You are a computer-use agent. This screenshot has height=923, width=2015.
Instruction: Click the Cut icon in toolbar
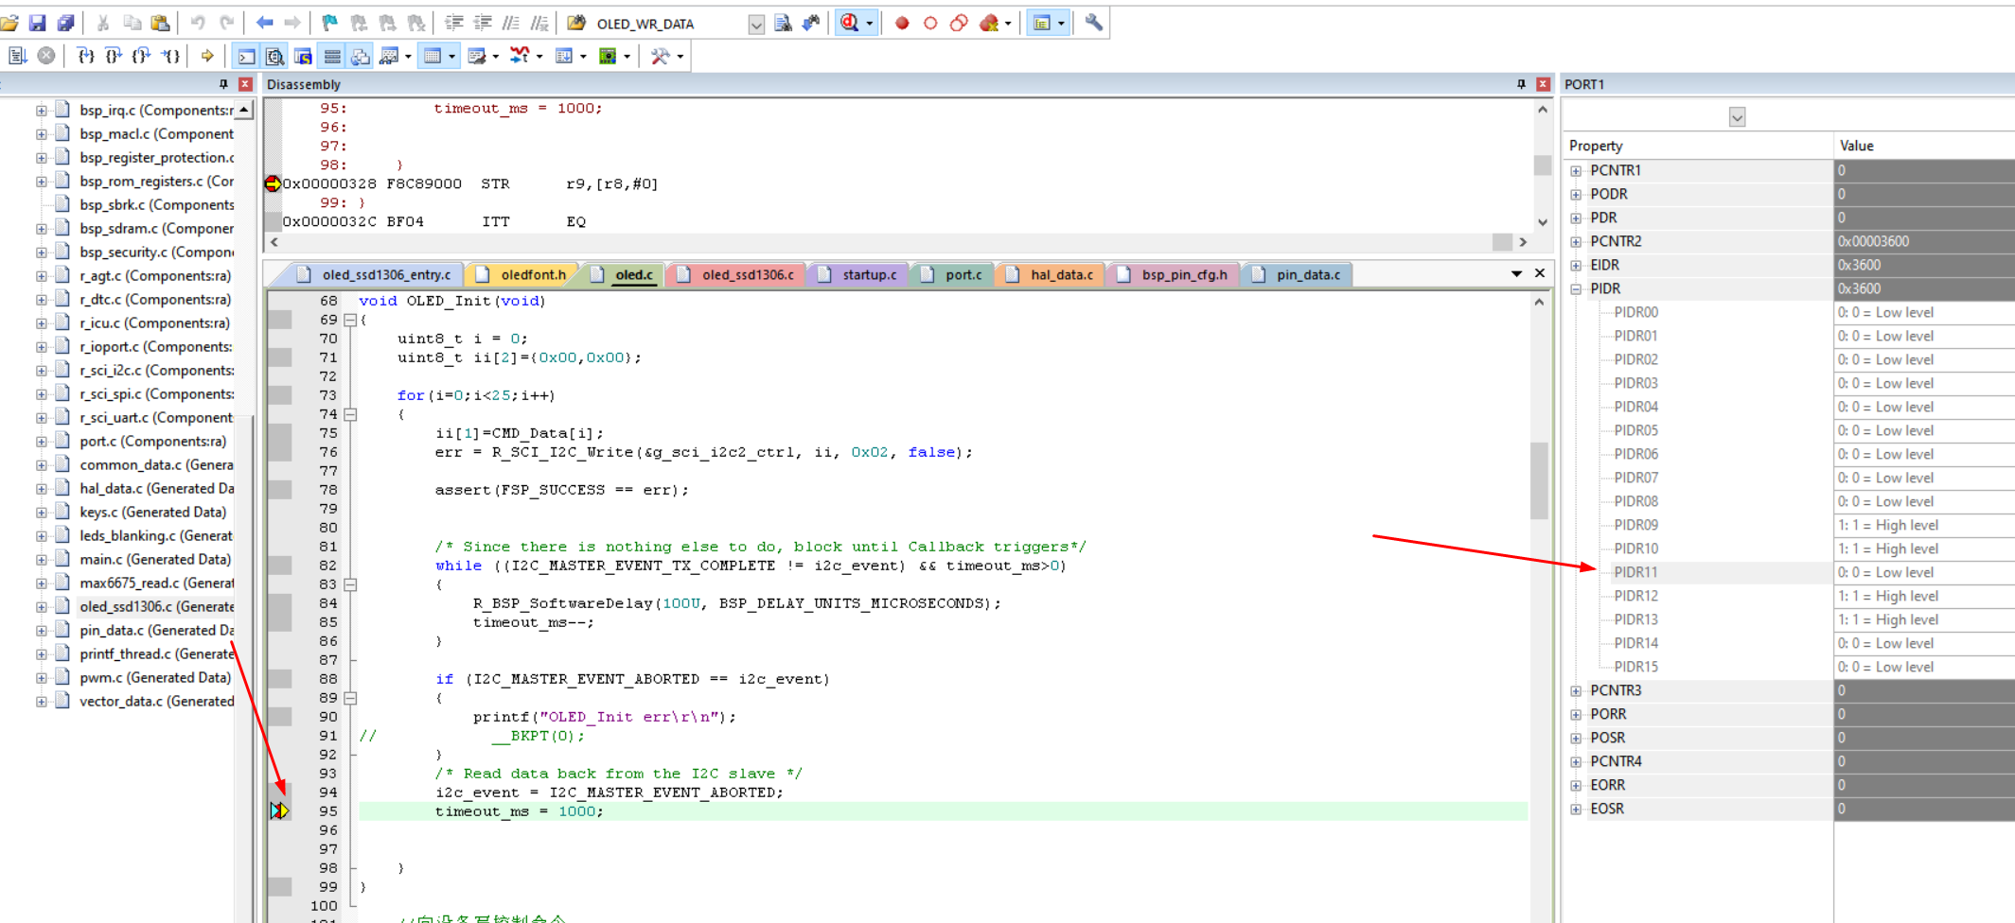[103, 23]
